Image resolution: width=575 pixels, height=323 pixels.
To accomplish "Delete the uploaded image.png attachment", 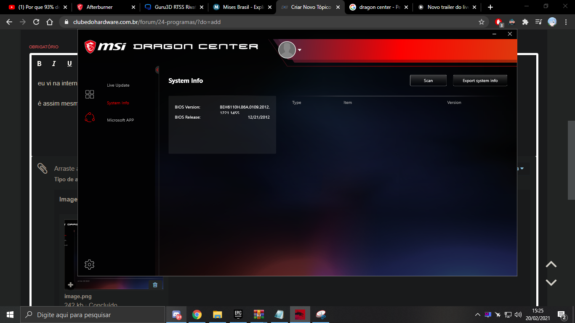I will [155, 285].
